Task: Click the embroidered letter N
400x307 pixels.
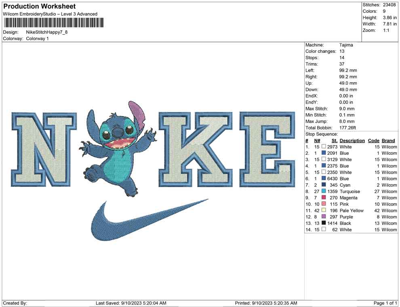Action: (x=44, y=150)
